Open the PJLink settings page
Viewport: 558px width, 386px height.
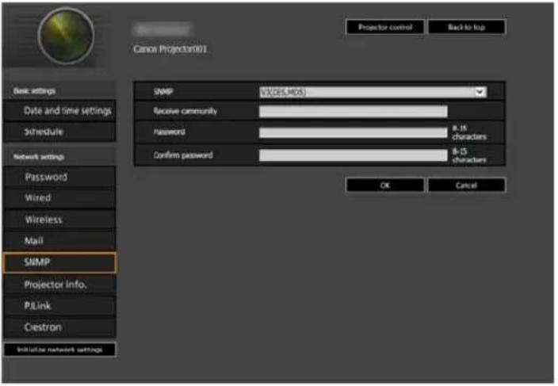click(x=59, y=306)
